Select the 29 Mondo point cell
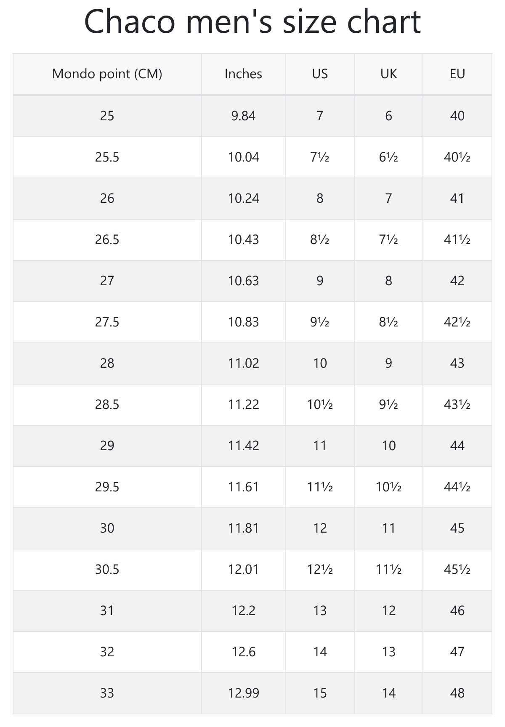 107,446
